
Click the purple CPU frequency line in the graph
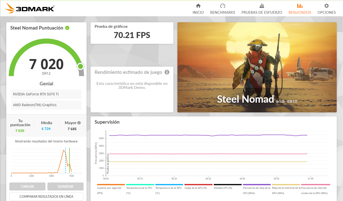[208, 135]
